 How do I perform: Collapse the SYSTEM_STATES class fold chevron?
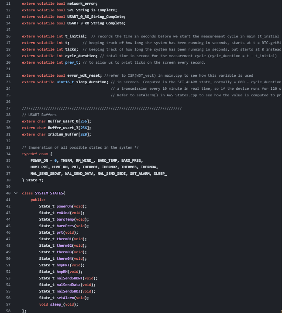tap(16, 193)
